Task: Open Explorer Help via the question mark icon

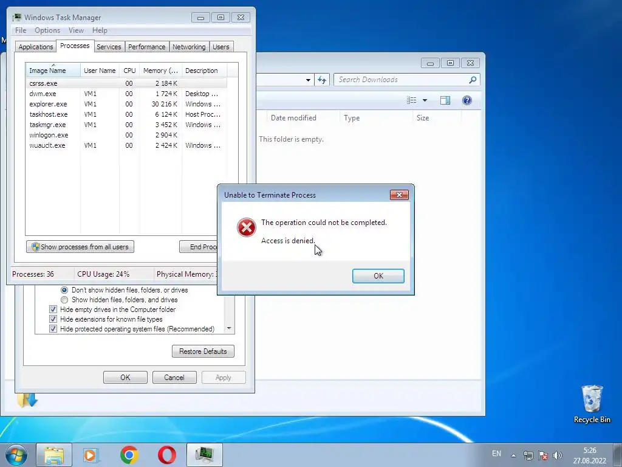Action: pyautogui.click(x=467, y=100)
